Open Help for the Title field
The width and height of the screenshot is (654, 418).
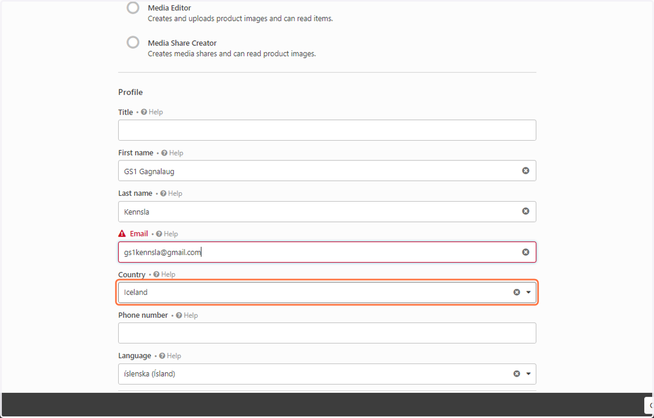point(152,112)
